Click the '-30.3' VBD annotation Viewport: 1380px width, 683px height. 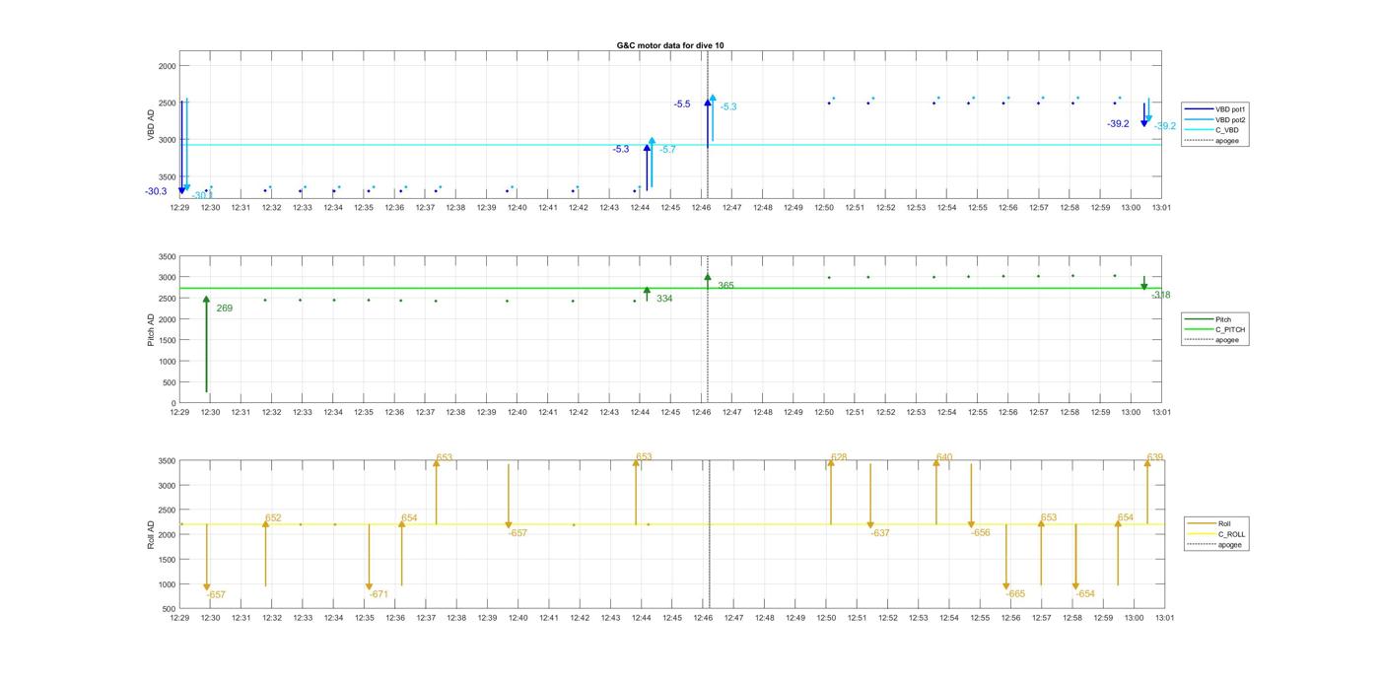[156, 191]
